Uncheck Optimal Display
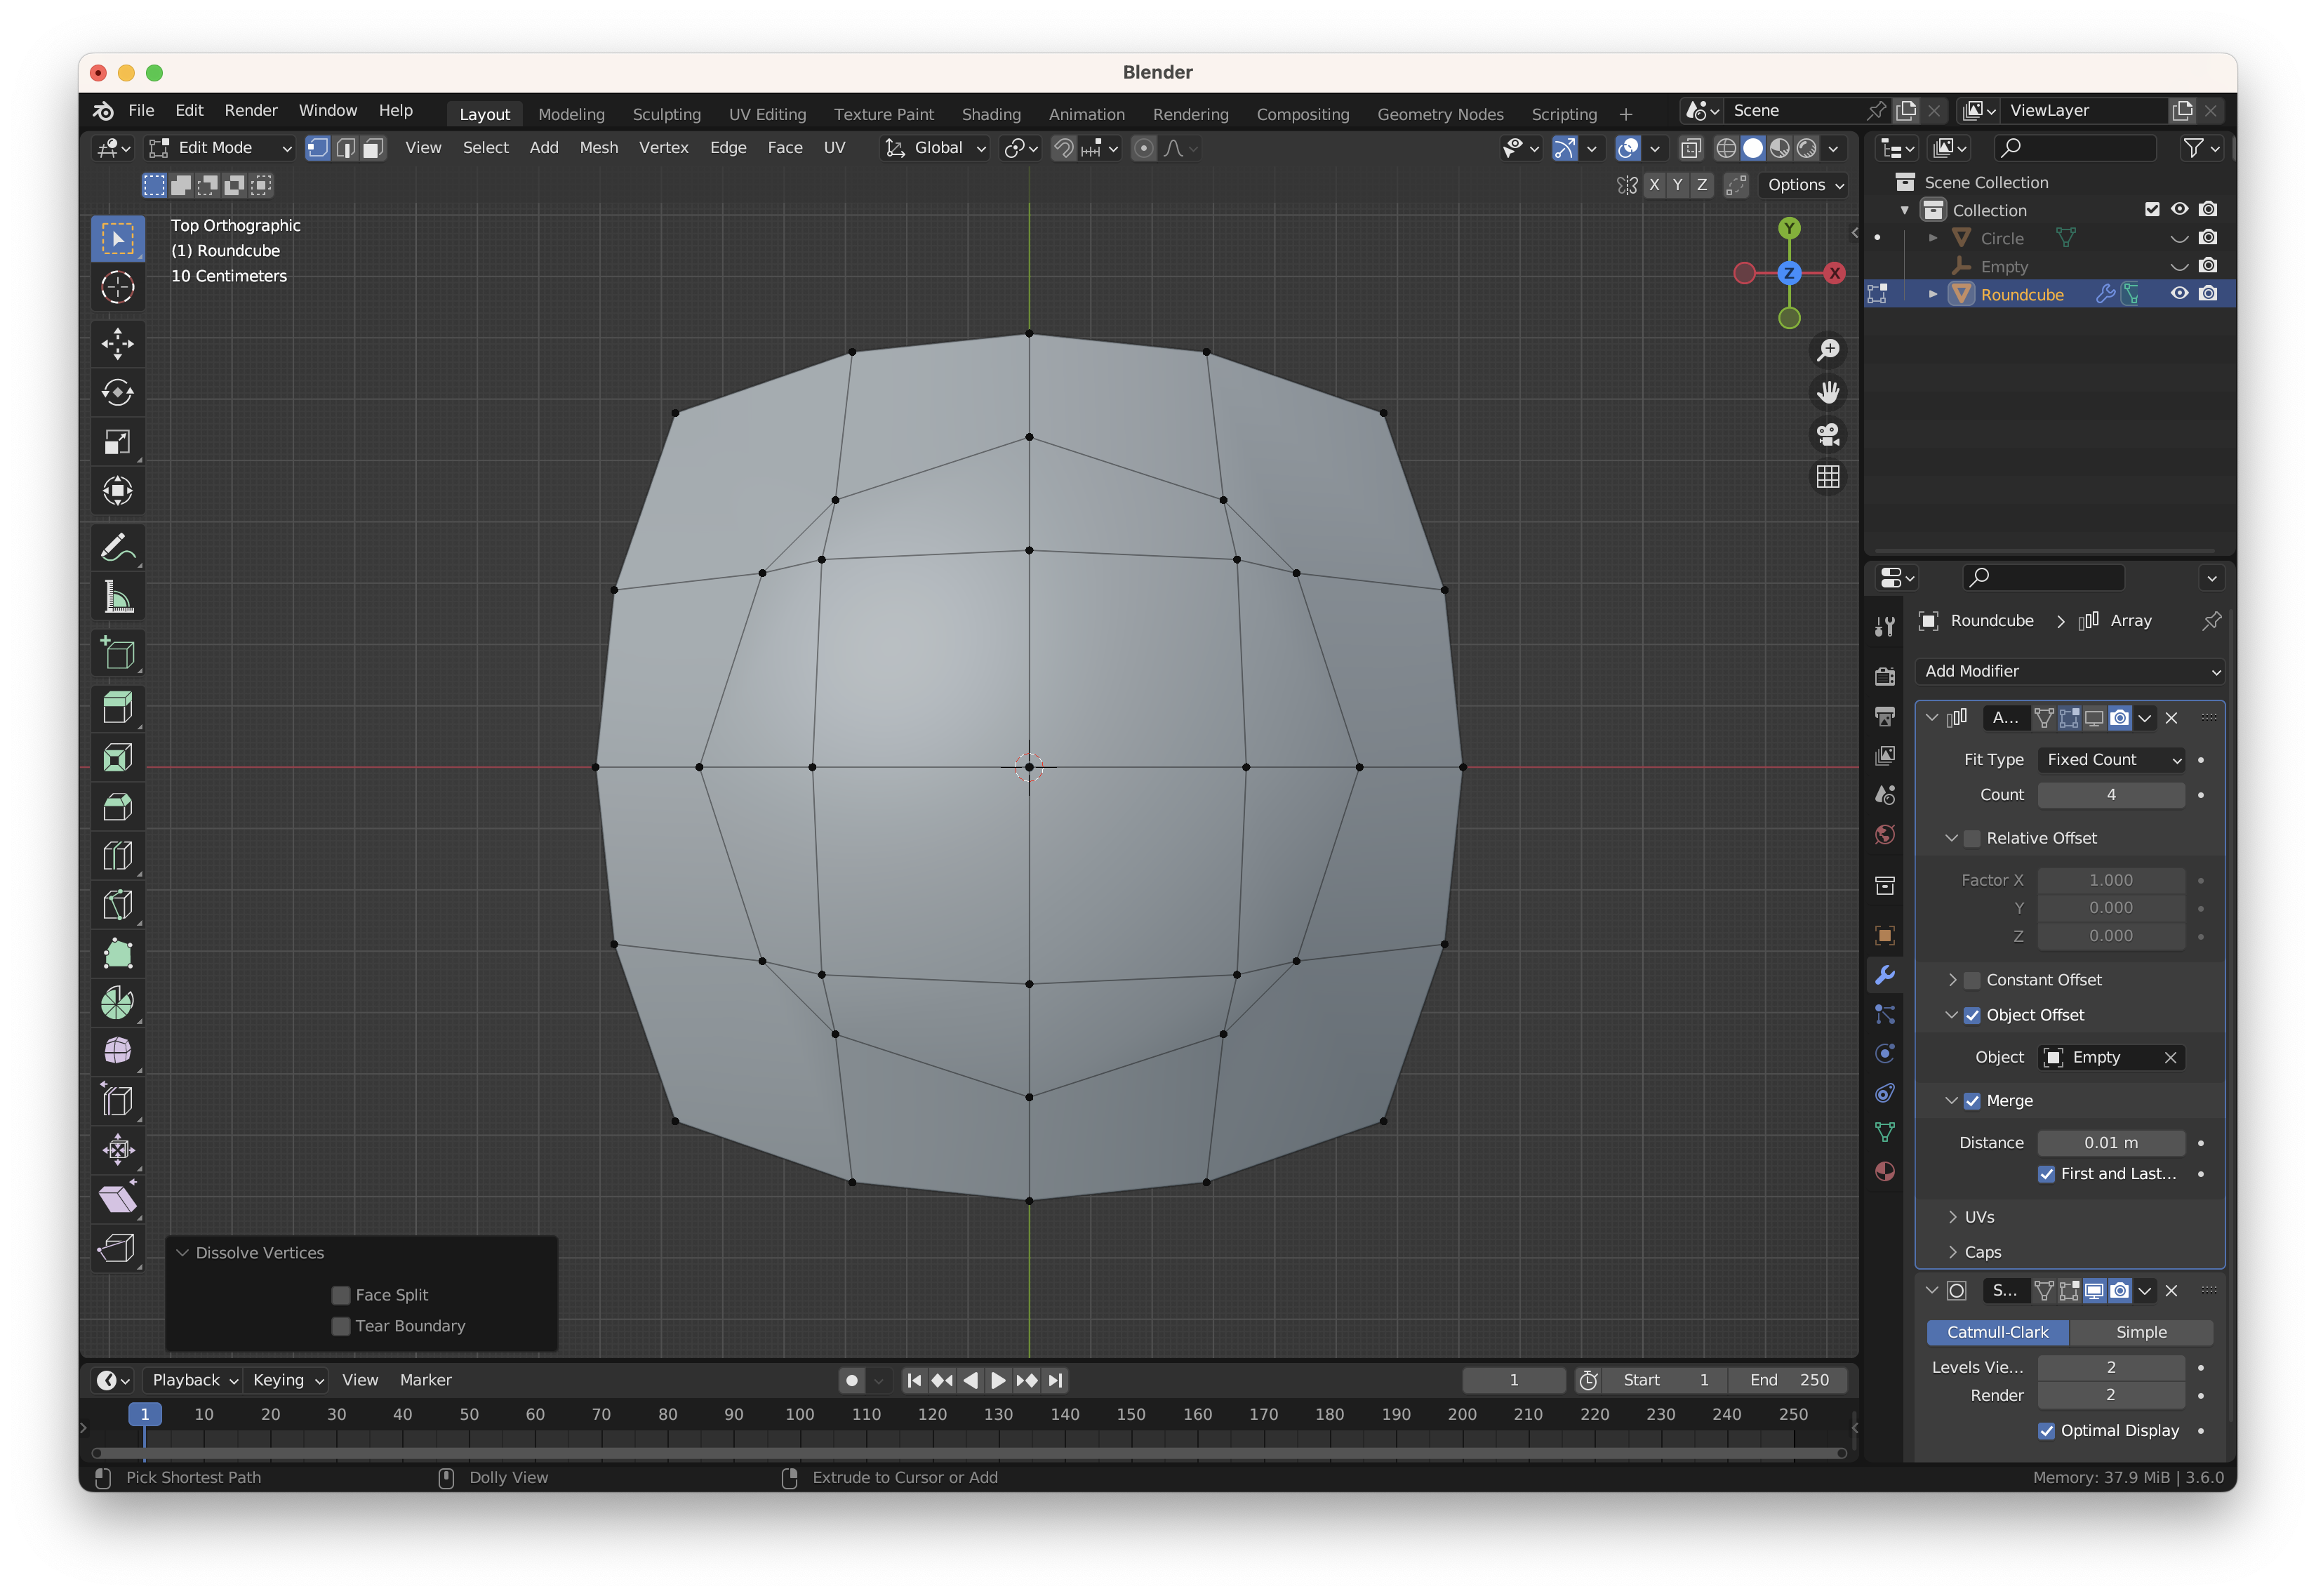 coord(2046,1431)
